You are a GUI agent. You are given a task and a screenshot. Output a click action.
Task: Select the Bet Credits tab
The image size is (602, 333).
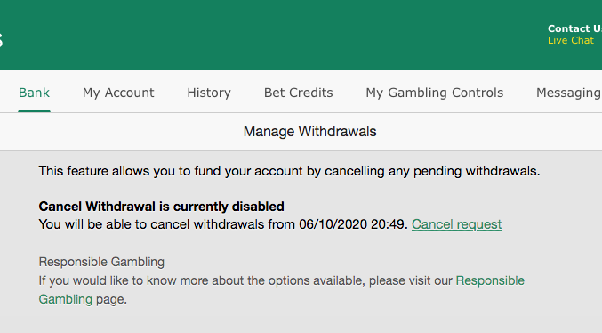pyautogui.click(x=298, y=93)
